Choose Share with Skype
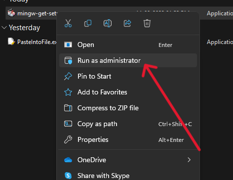Image resolution: width=233 pixels, height=180 pixels. pos(128,176)
